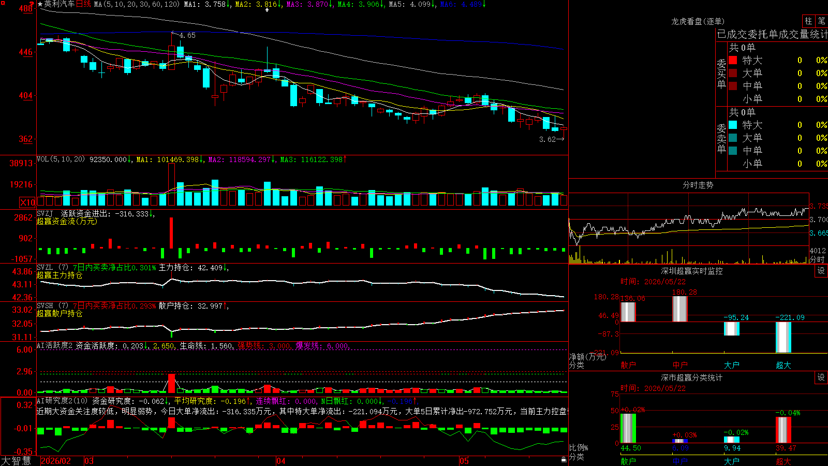Click the 39.47 超大 percentage bar
The width and height of the screenshot is (828, 466).
click(783, 430)
